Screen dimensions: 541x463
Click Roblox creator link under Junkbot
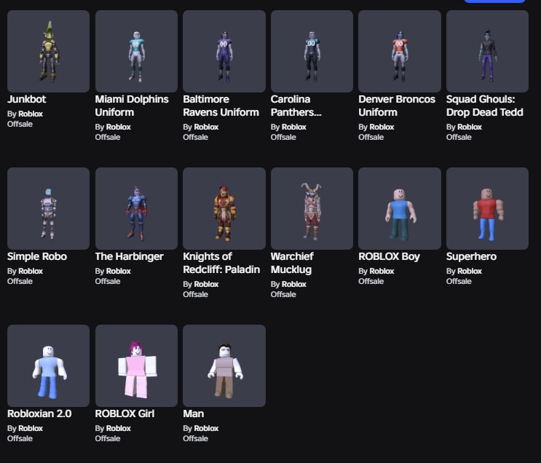pyautogui.click(x=31, y=114)
